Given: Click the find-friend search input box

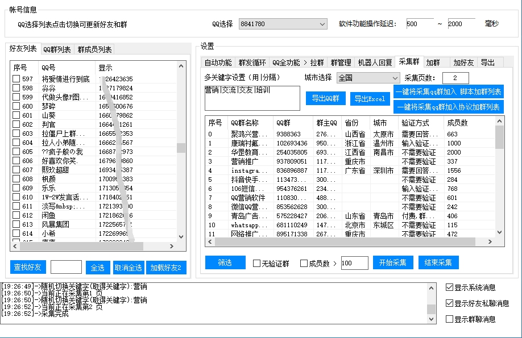Looking at the screenshot, I should pyautogui.click(x=67, y=267).
